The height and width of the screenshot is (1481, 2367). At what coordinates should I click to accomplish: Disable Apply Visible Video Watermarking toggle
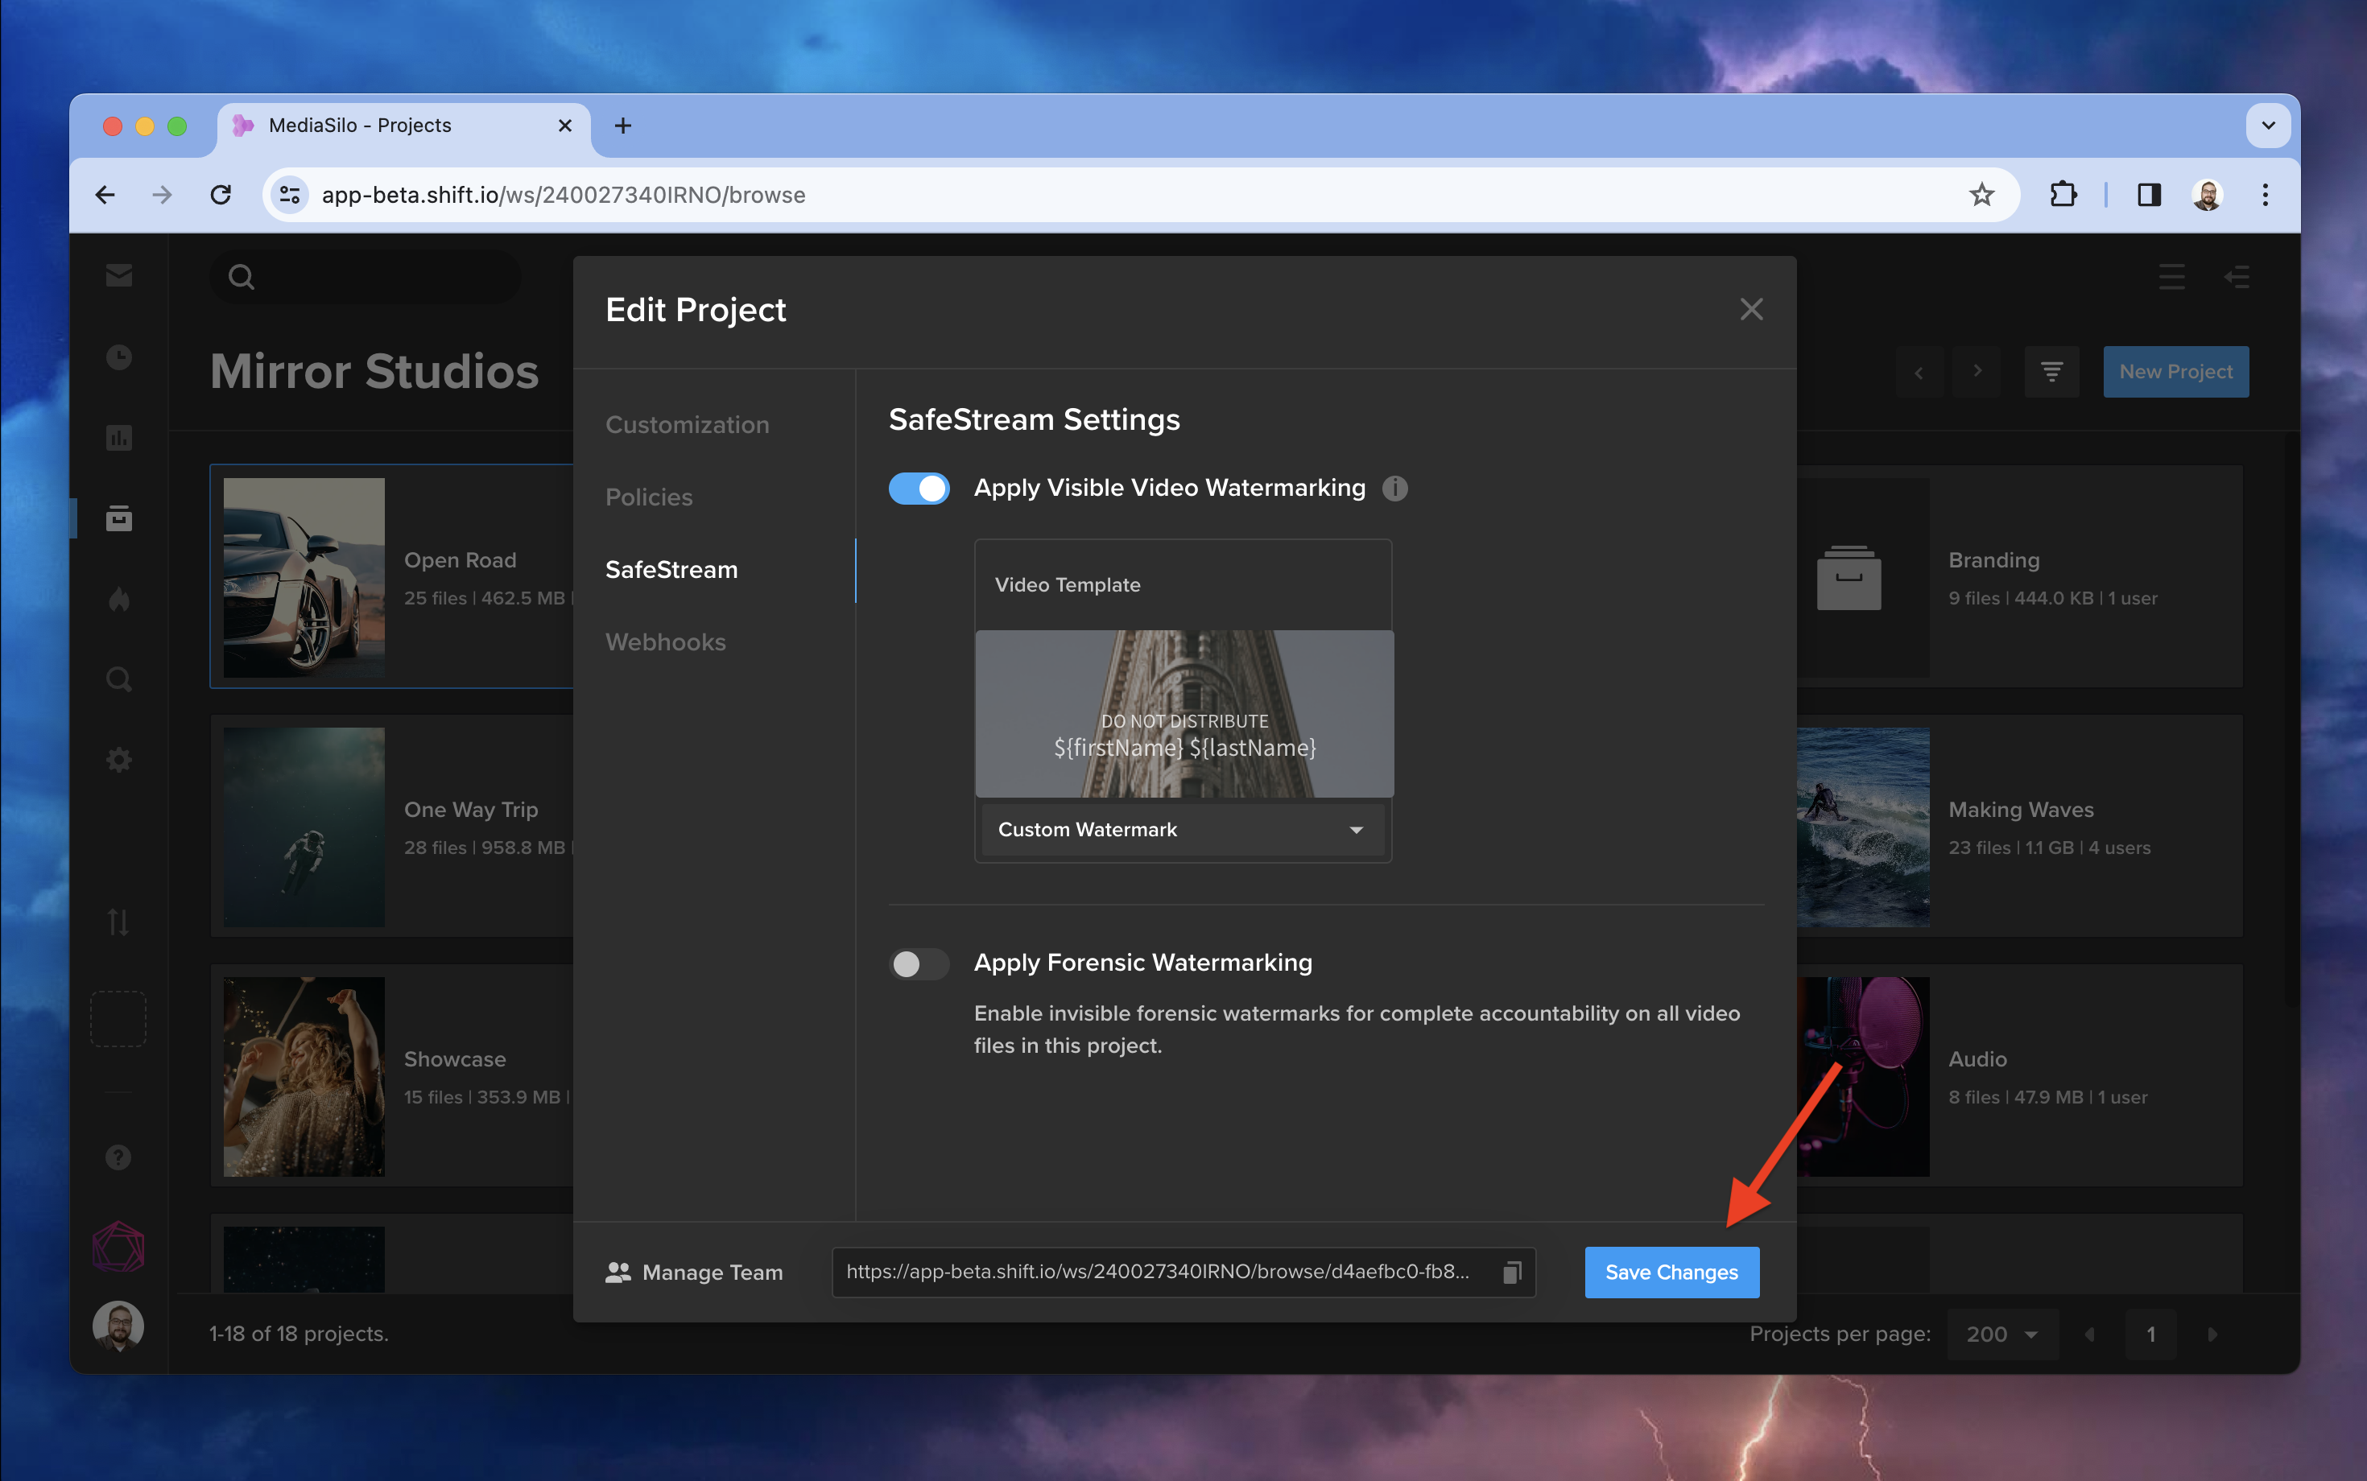tap(919, 488)
